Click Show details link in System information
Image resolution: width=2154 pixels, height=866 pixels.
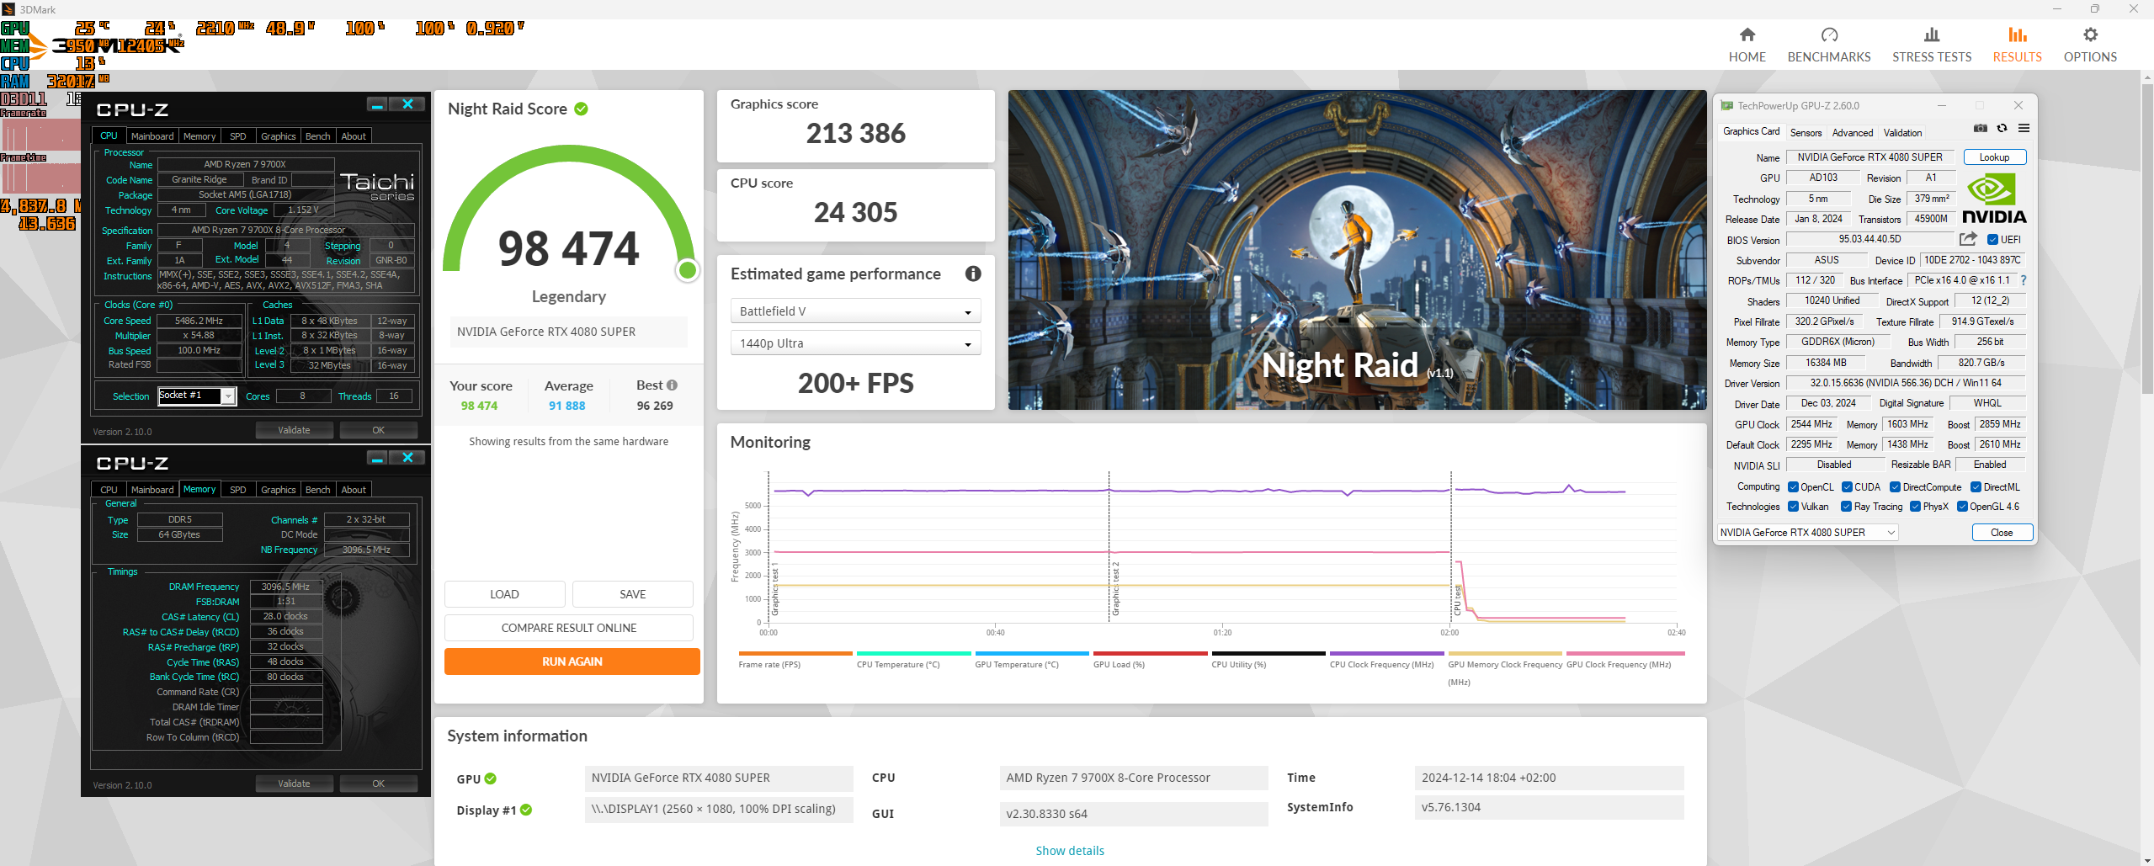(1070, 851)
